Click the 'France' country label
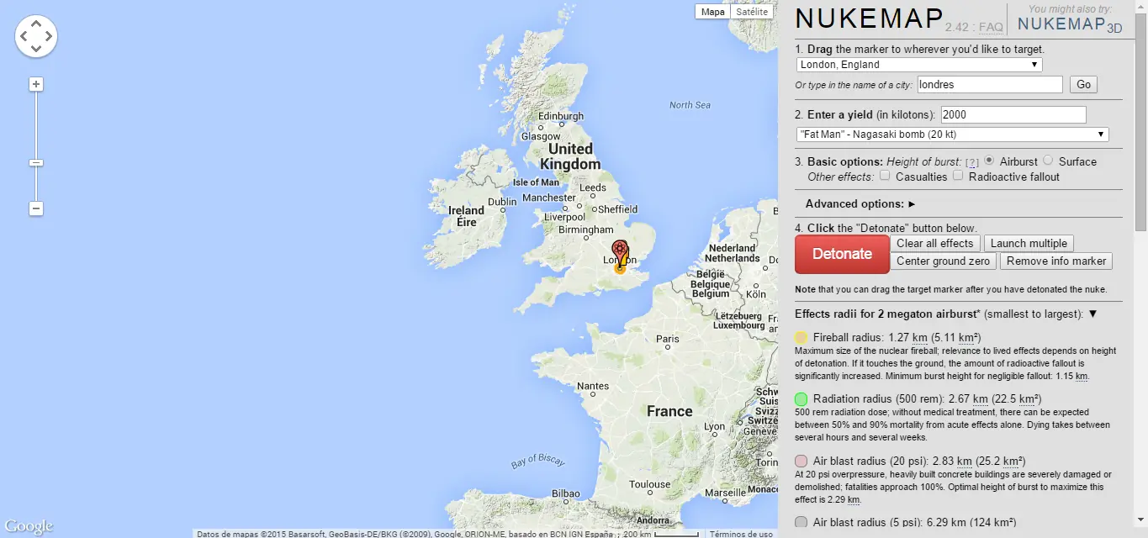This screenshot has height=538, width=1148. pyautogui.click(x=669, y=411)
